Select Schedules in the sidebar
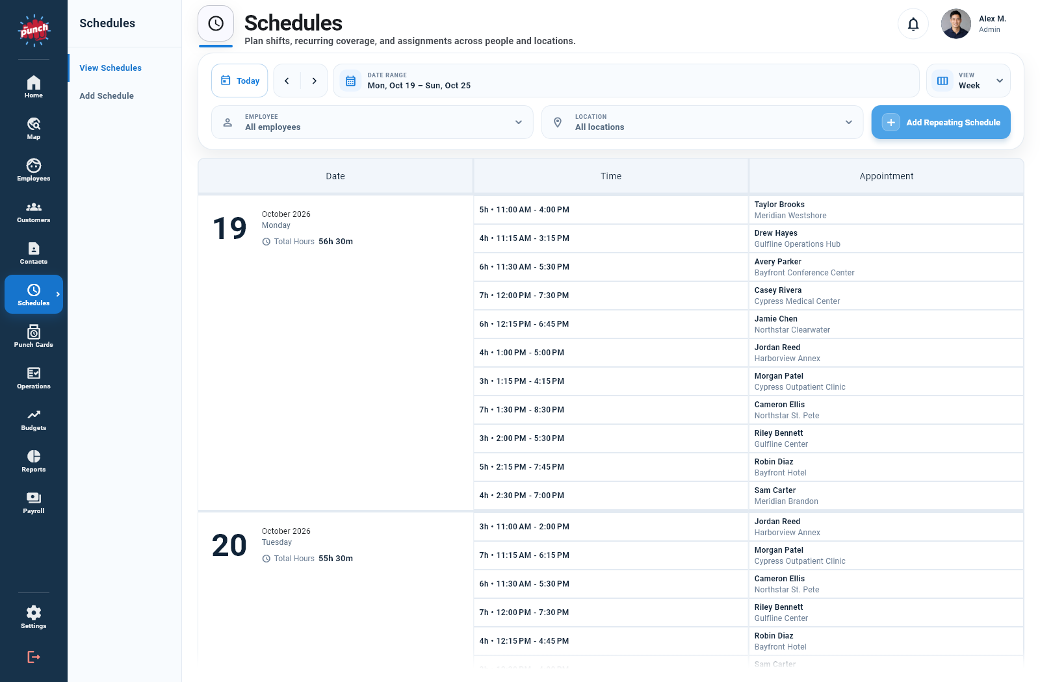The width and height of the screenshot is (1040, 682). pyautogui.click(x=34, y=294)
